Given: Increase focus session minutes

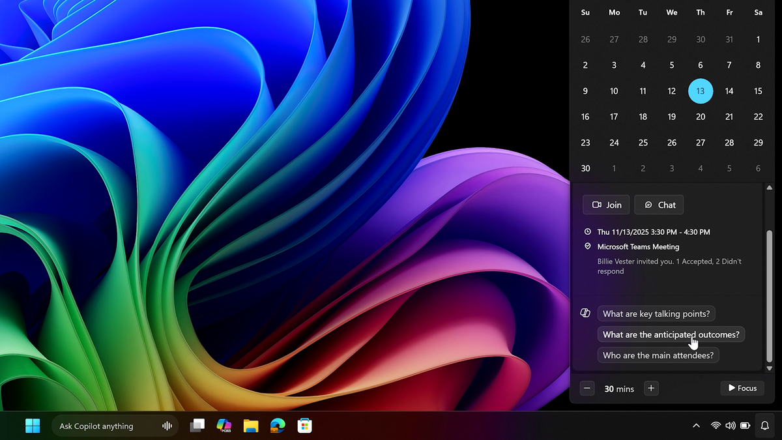Looking at the screenshot, I should coord(650,389).
